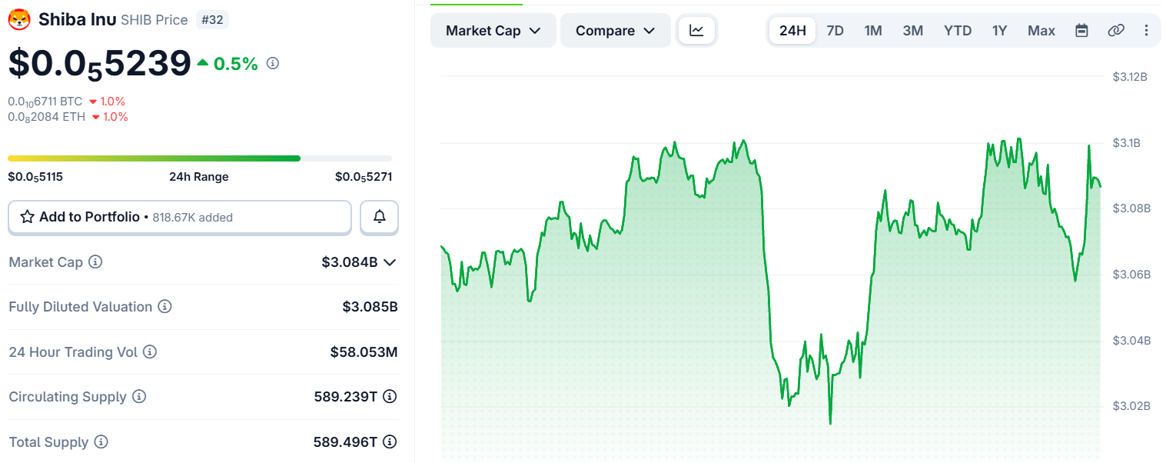Screen dimensions: 1166x463
Task: Click the $3.1B chart axis label
Action: tap(1128, 143)
